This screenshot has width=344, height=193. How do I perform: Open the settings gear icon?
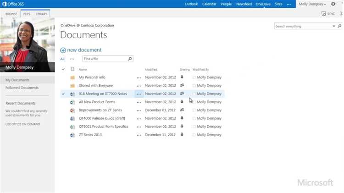[x=333, y=4]
